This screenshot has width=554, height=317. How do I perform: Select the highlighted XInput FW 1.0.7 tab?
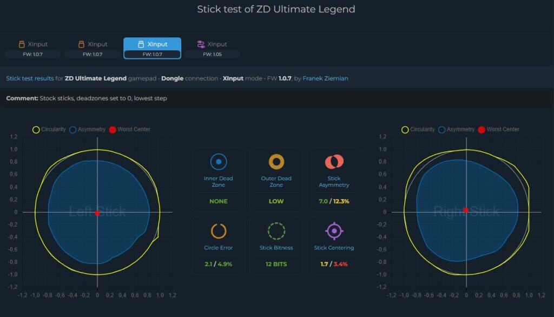click(x=152, y=48)
